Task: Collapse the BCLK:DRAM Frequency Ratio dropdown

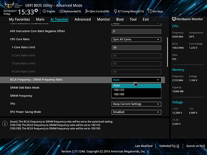Action: click(136, 80)
